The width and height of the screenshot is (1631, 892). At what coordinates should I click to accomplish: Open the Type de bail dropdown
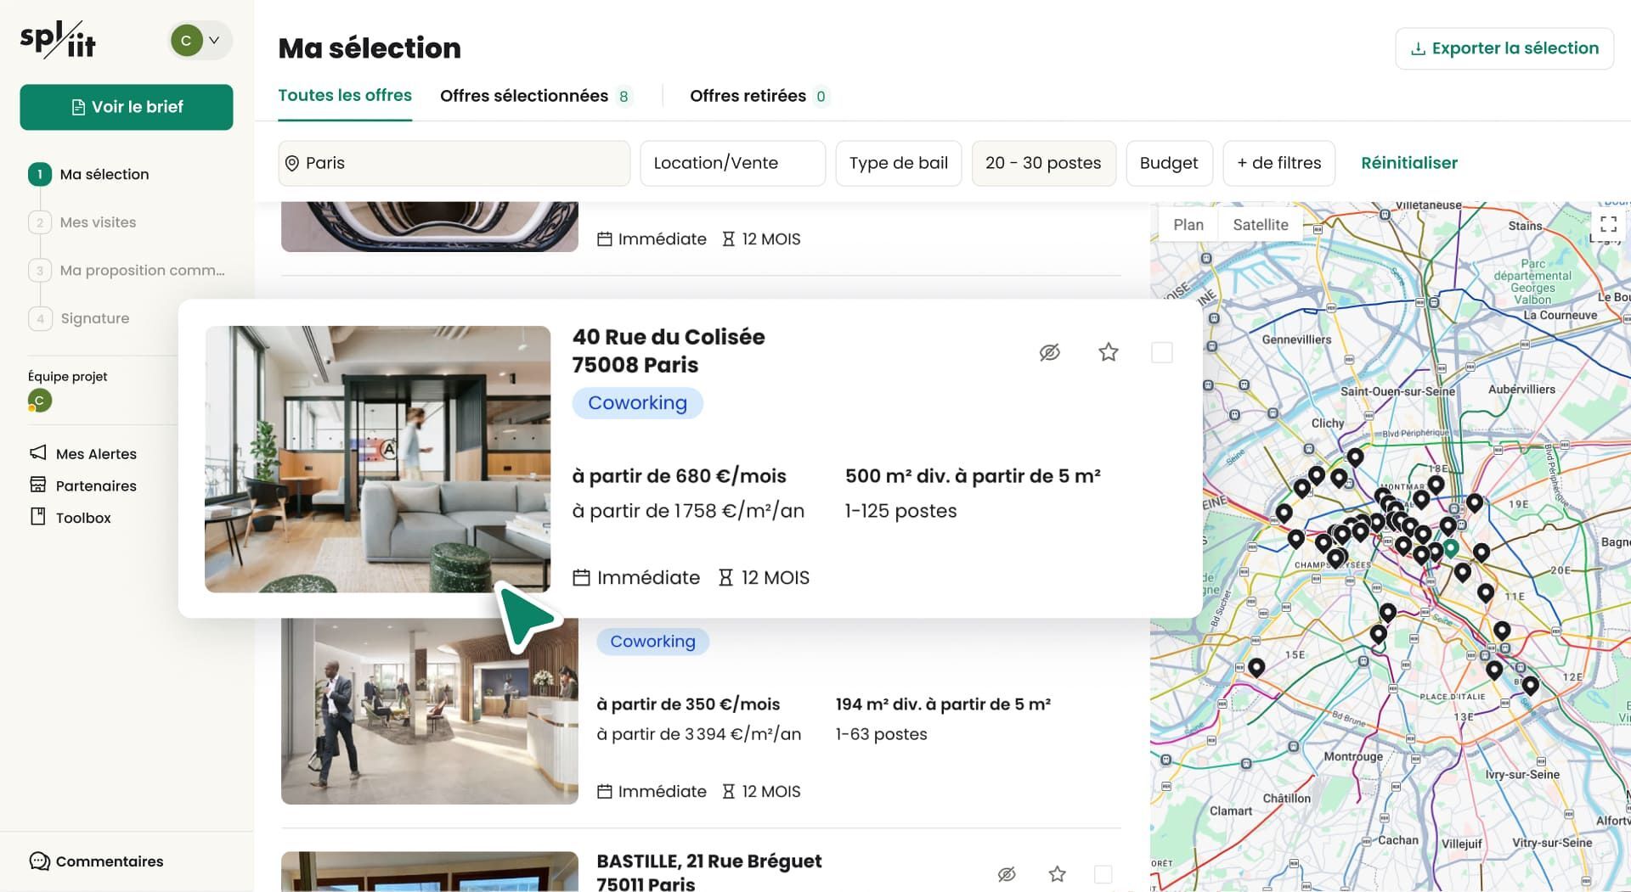898,163
